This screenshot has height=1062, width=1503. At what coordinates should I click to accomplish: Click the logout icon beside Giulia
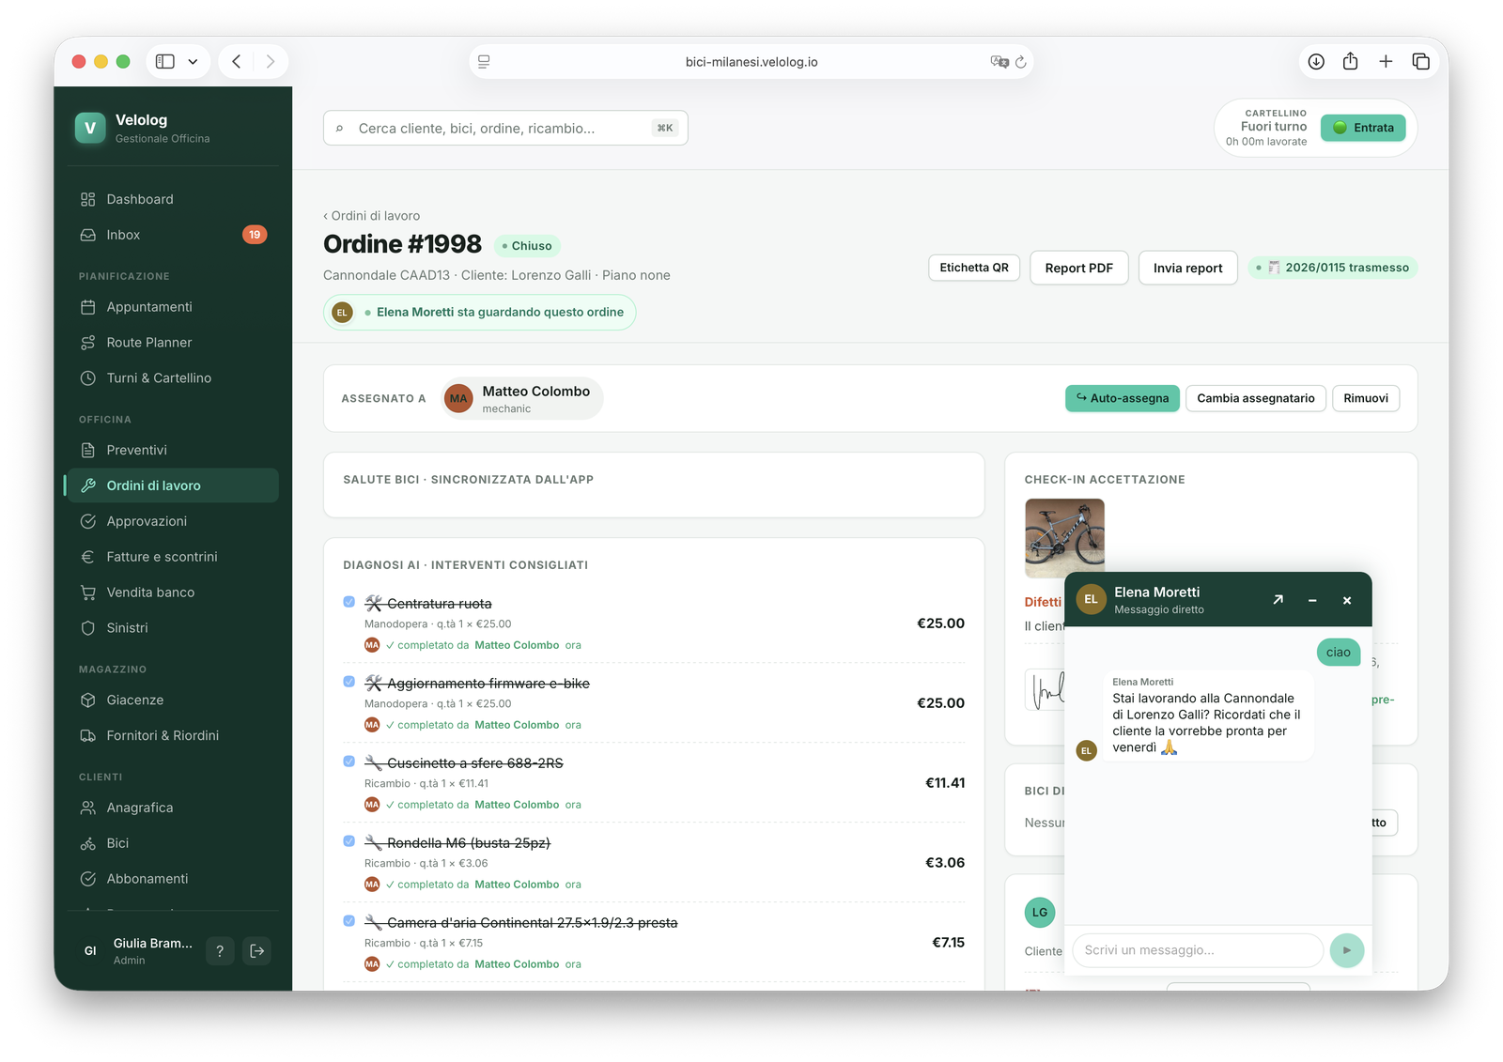pyautogui.click(x=257, y=951)
